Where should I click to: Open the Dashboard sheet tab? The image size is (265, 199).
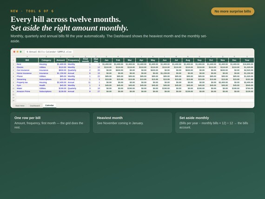35,106
